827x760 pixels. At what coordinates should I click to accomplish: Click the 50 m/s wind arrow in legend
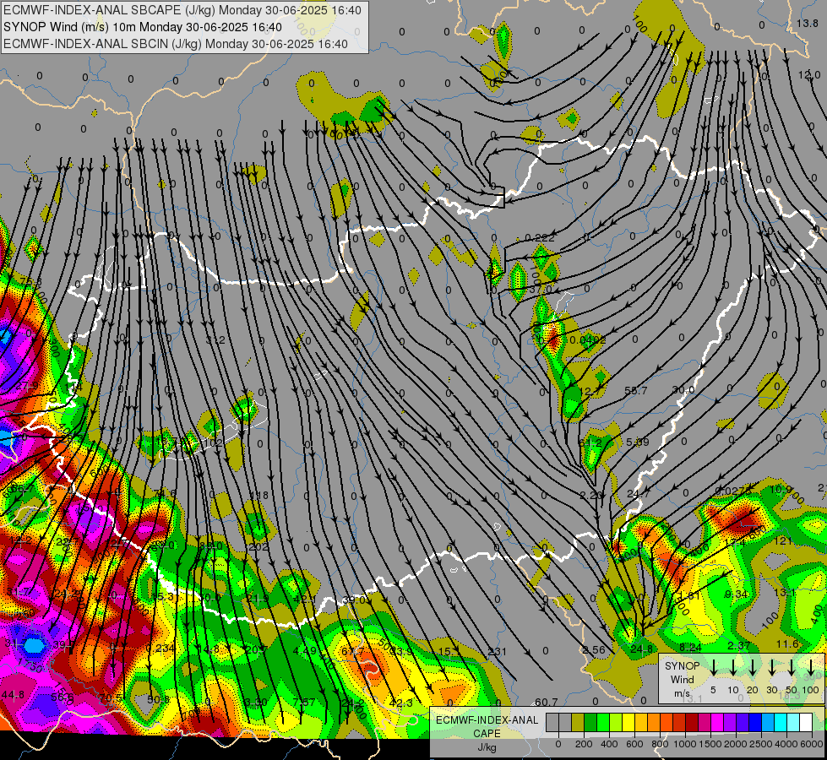click(792, 667)
